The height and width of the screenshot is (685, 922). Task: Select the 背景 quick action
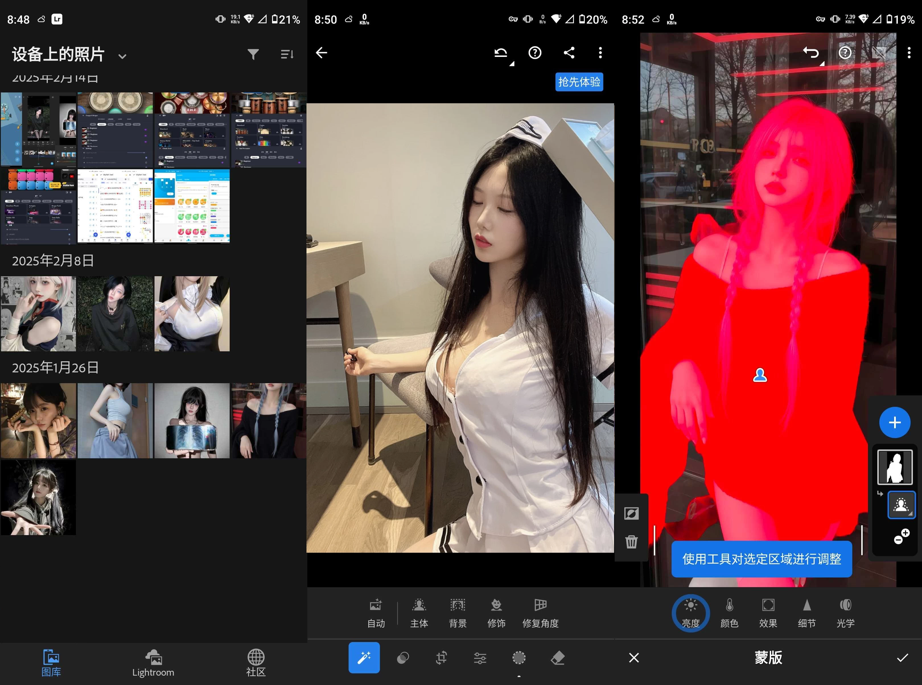coord(458,613)
